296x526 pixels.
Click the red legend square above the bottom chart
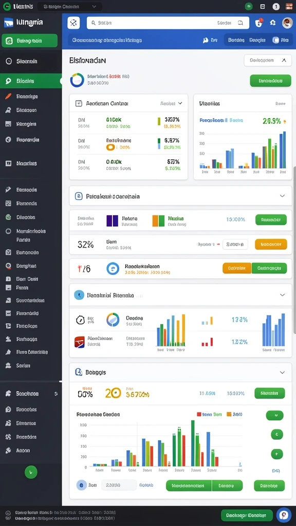[199, 415]
